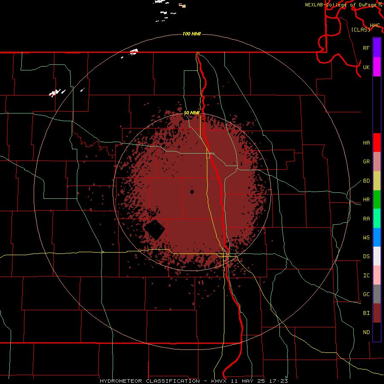Click the BD yellow legend swatch

(377, 181)
